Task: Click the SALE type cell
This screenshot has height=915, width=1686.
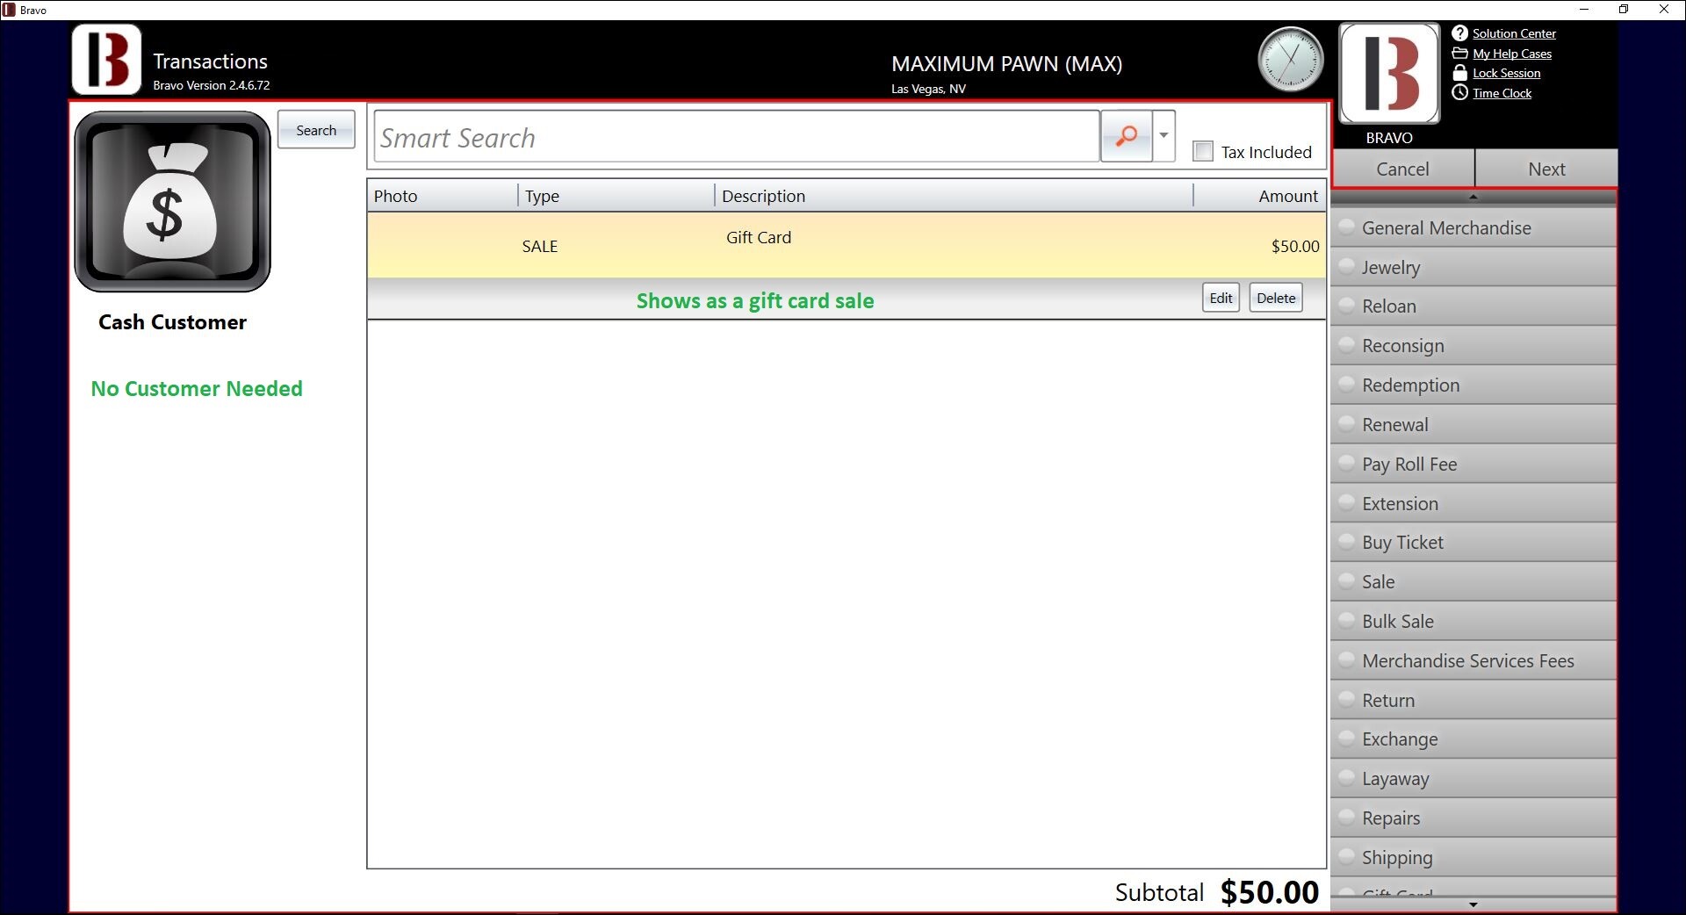Action: [x=540, y=247]
